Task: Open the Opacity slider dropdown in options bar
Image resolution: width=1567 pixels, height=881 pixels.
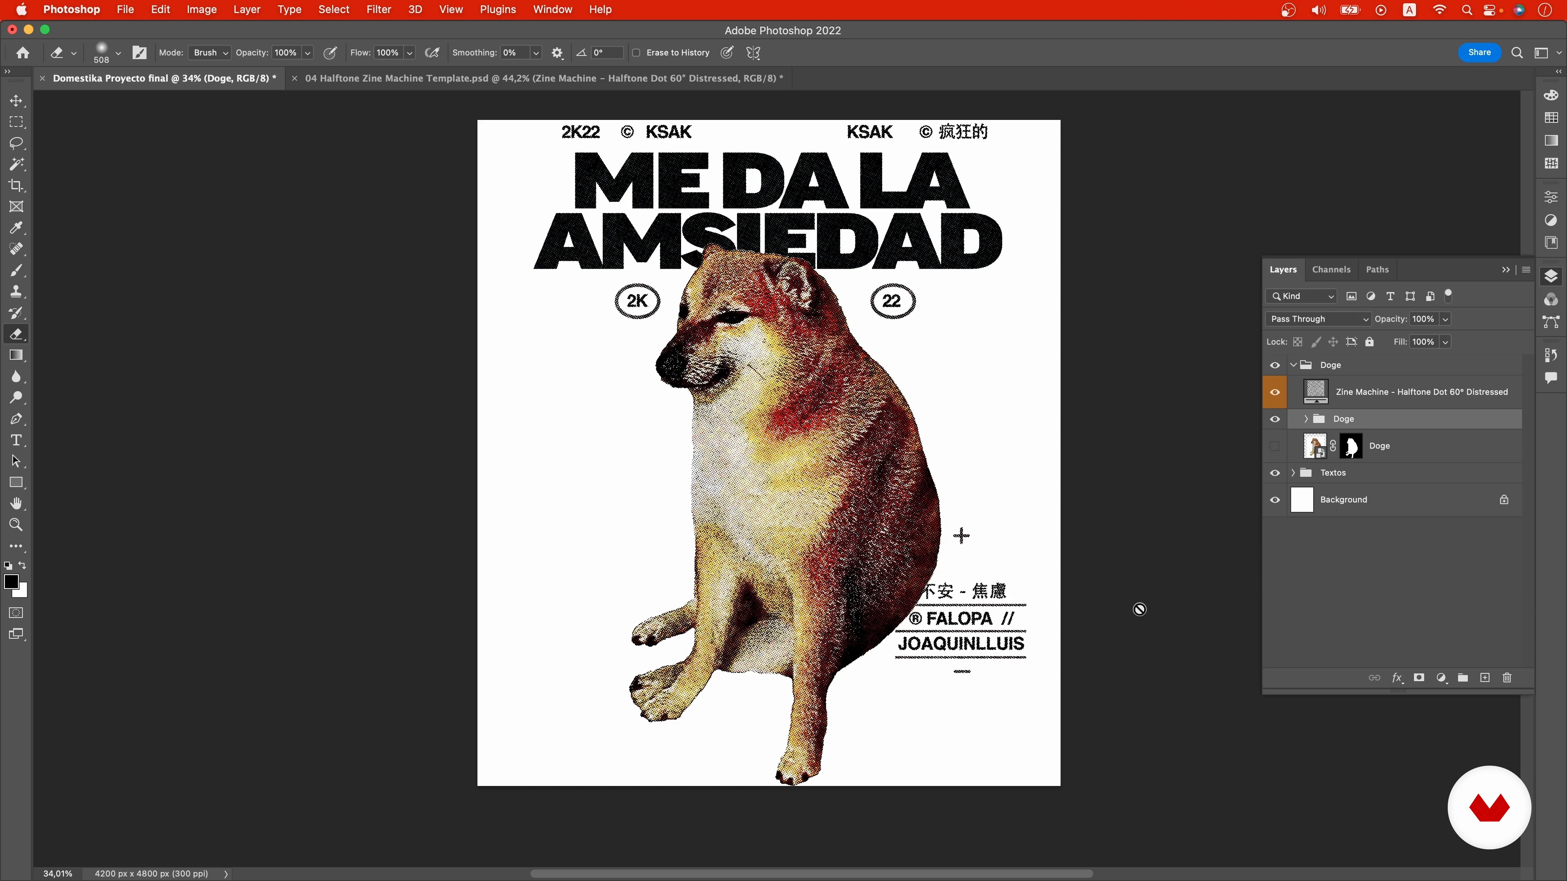Action: [x=308, y=53]
